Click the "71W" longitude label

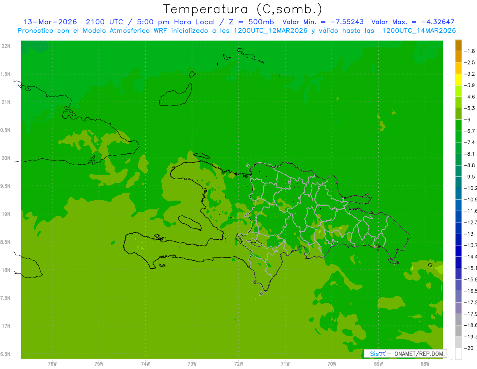pos(285,364)
